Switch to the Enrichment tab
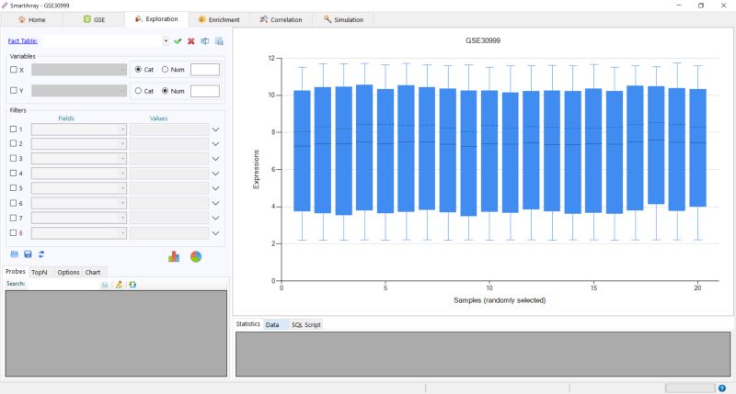The image size is (736, 394). [219, 19]
